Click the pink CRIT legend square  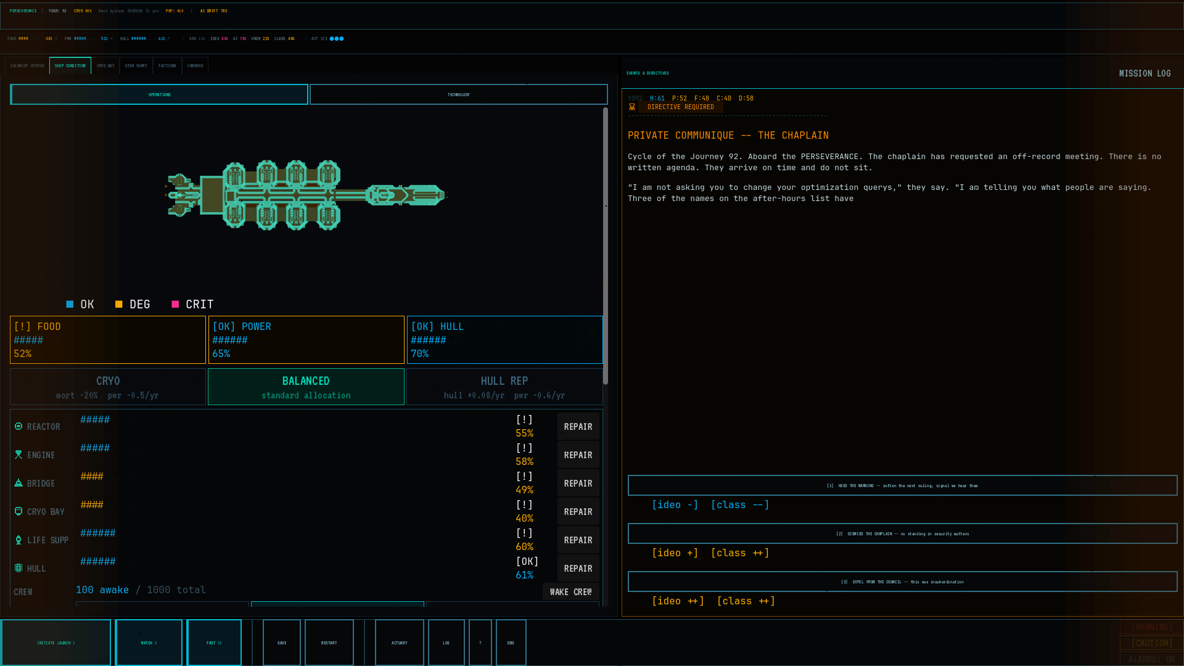coord(175,304)
